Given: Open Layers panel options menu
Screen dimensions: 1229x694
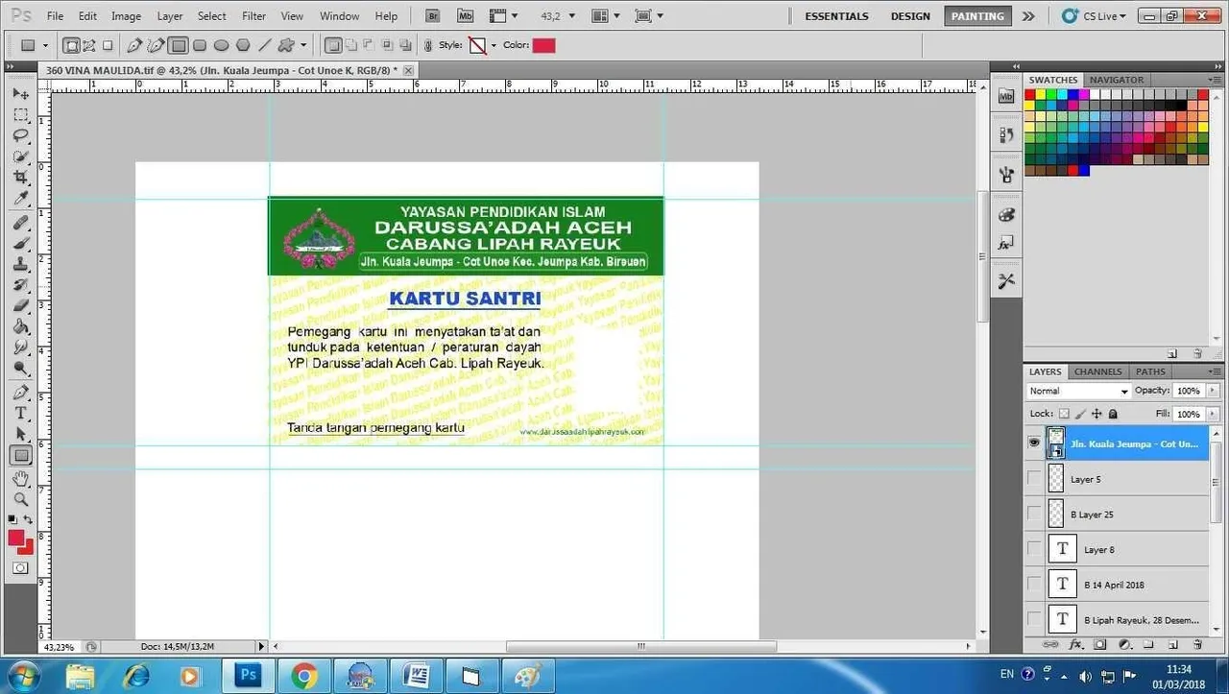Looking at the screenshot, I should coord(1216,371).
